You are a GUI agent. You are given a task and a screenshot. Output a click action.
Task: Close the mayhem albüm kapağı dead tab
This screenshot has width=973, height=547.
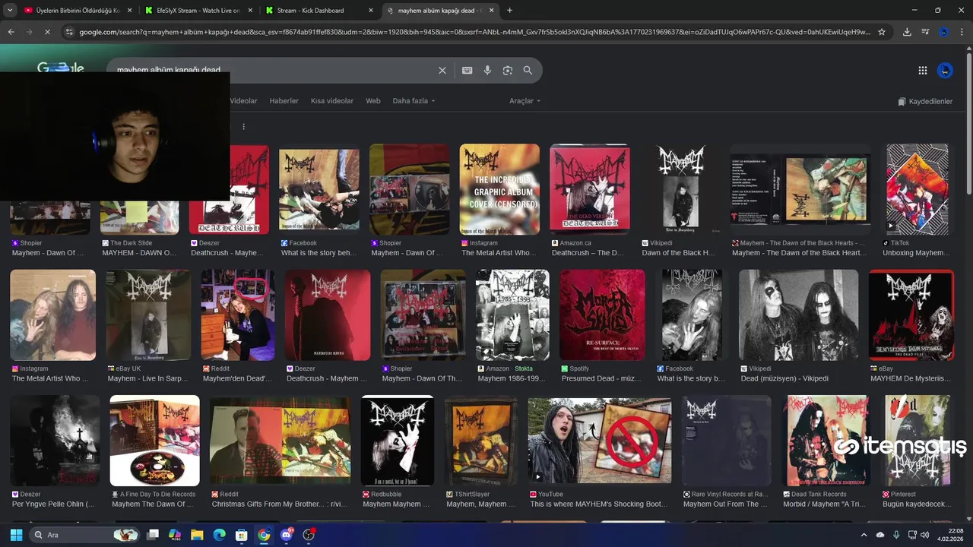pyautogui.click(x=492, y=11)
